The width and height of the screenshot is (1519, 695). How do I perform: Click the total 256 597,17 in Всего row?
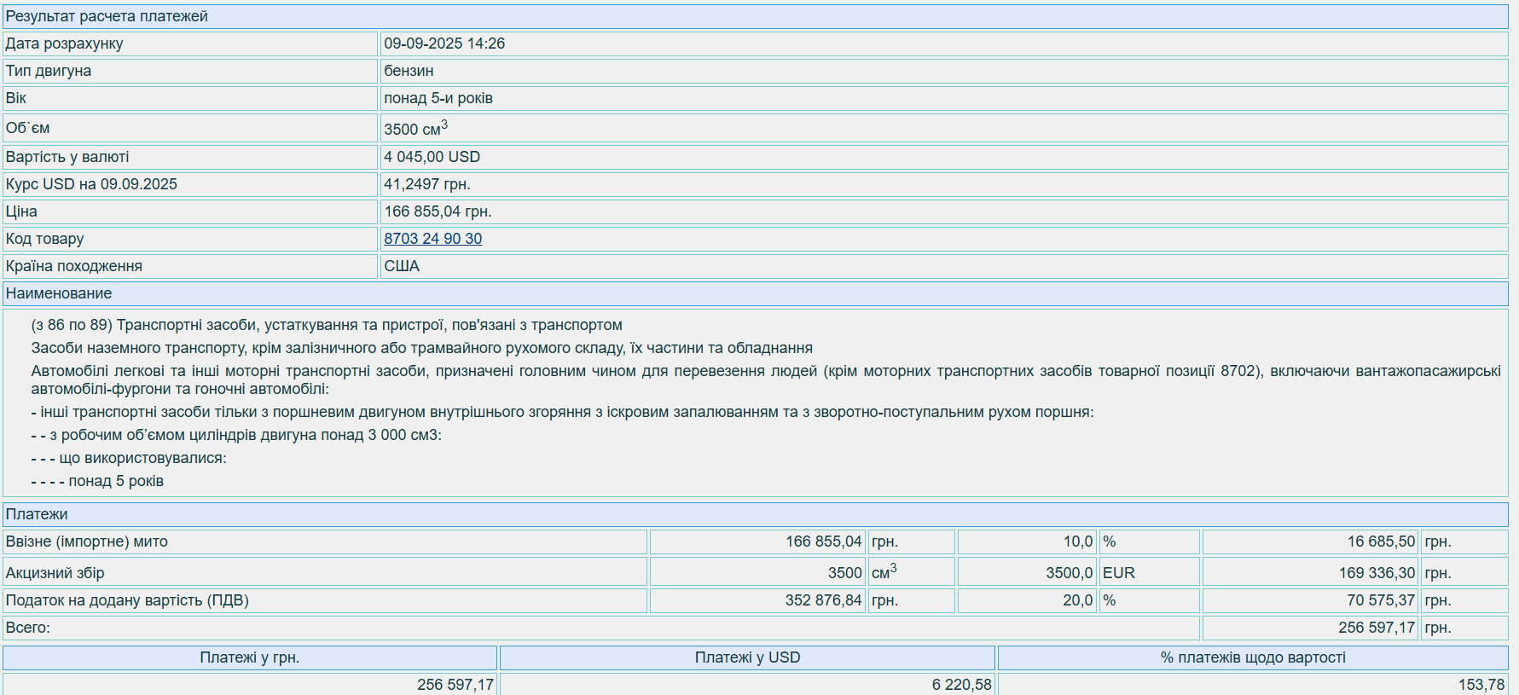[1377, 628]
